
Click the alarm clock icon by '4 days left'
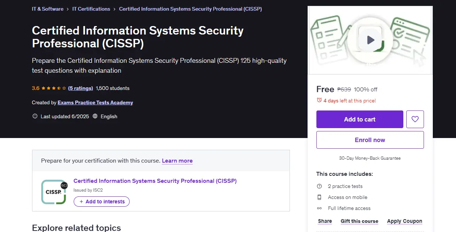[x=319, y=100]
